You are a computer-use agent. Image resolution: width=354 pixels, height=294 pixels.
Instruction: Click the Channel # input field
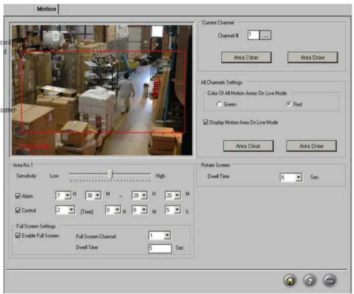[x=253, y=35]
